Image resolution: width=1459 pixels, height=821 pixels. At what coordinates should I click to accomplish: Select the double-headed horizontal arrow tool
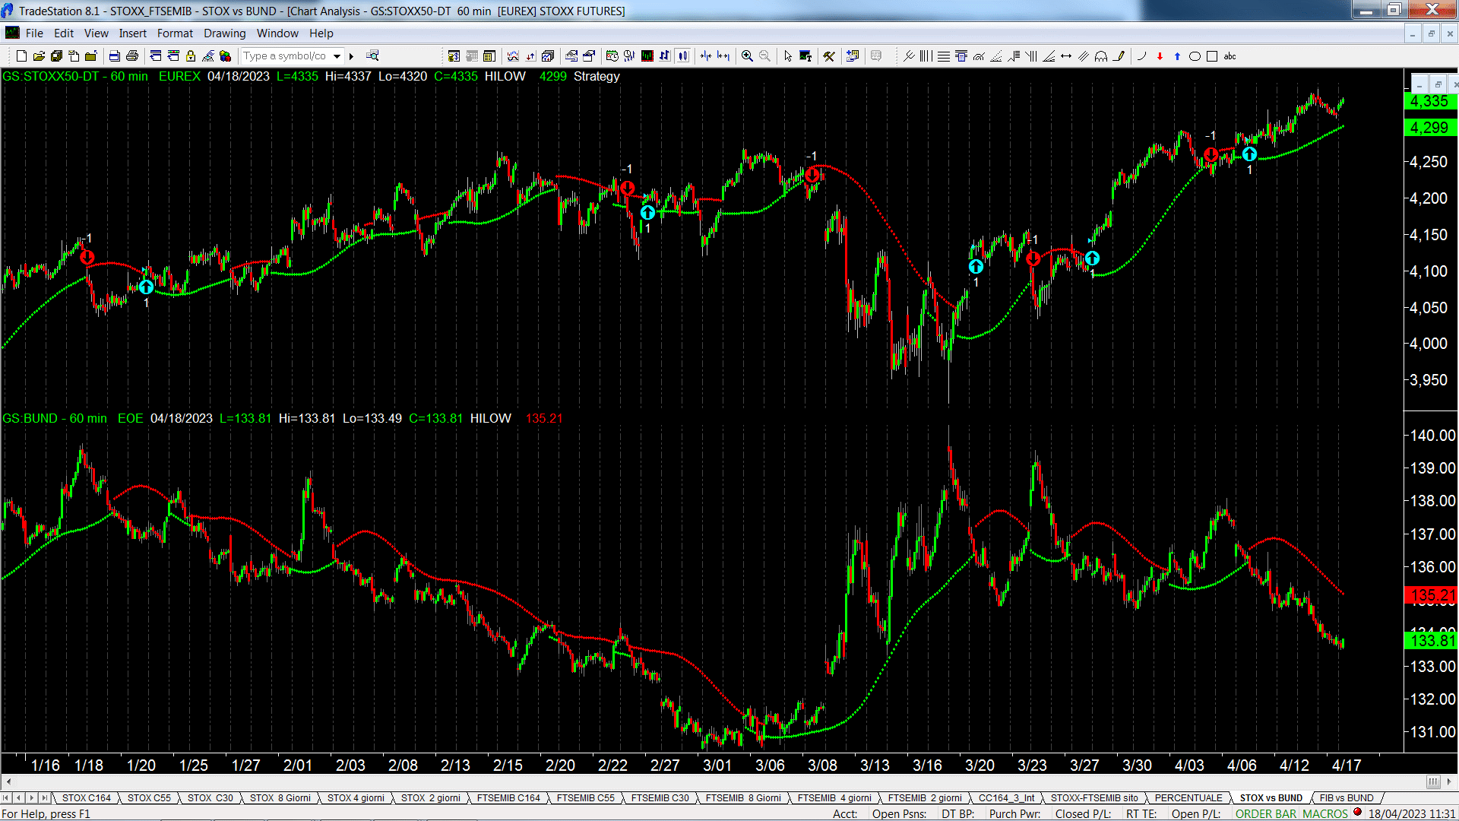[1066, 56]
